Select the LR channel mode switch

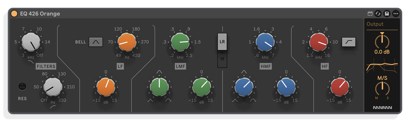click(222, 42)
